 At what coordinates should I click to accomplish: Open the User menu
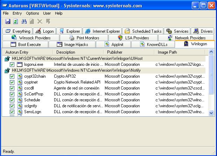pyautogui.click(x=47, y=13)
